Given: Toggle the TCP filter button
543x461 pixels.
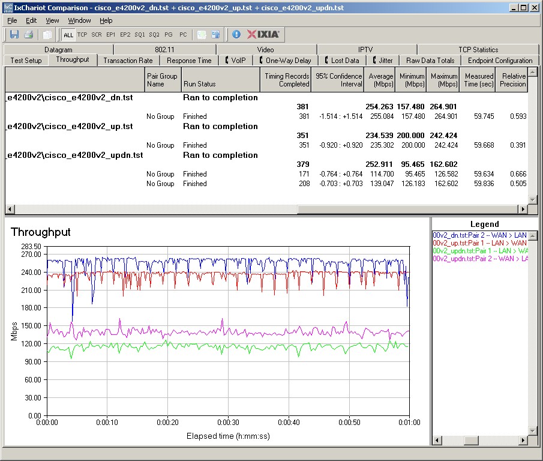Looking at the screenshot, I should point(82,35).
